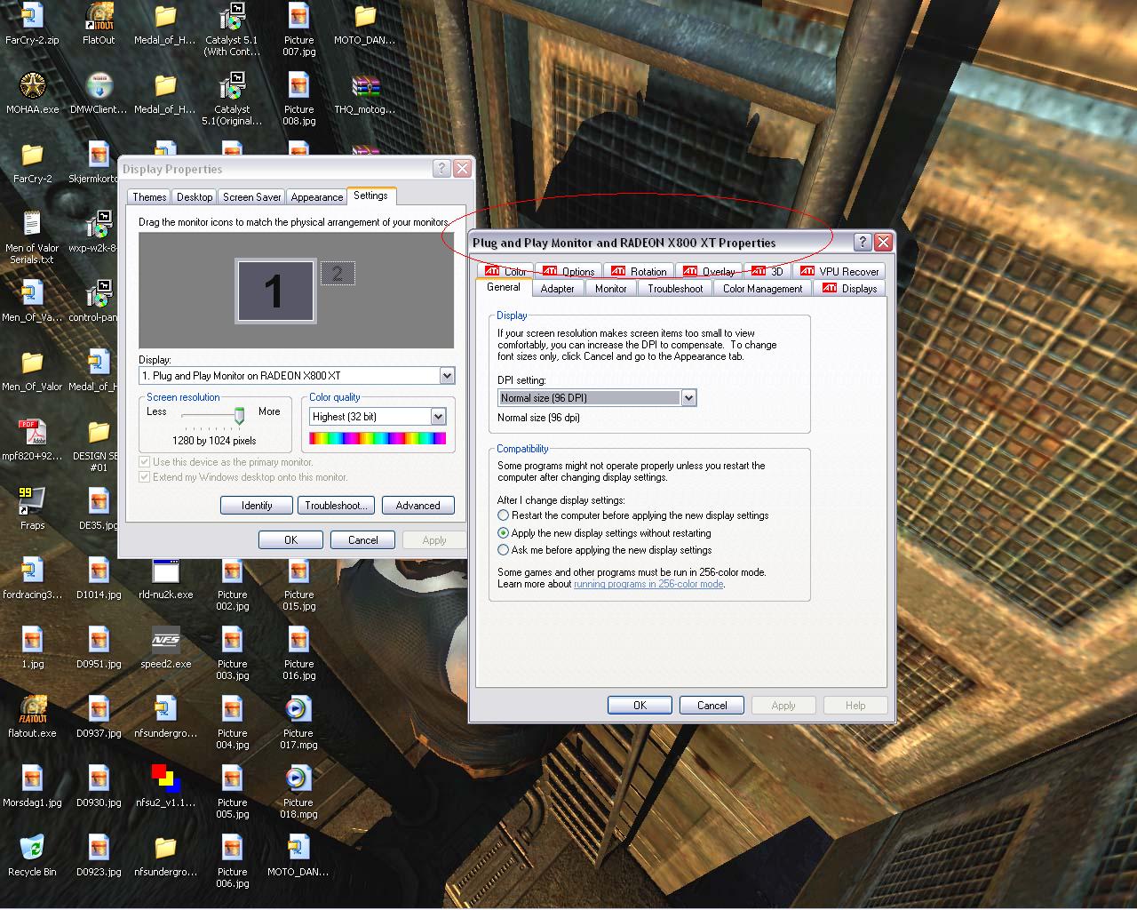Launch flatout.exe desktop icon

pyautogui.click(x=32, y=717)
